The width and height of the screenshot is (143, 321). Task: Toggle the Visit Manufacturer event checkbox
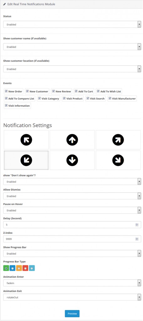[110, 98]
